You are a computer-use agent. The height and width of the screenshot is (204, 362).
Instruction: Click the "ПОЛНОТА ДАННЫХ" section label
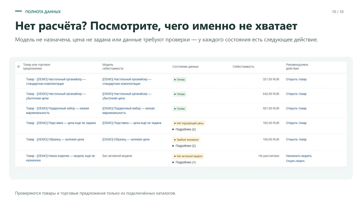43,12
